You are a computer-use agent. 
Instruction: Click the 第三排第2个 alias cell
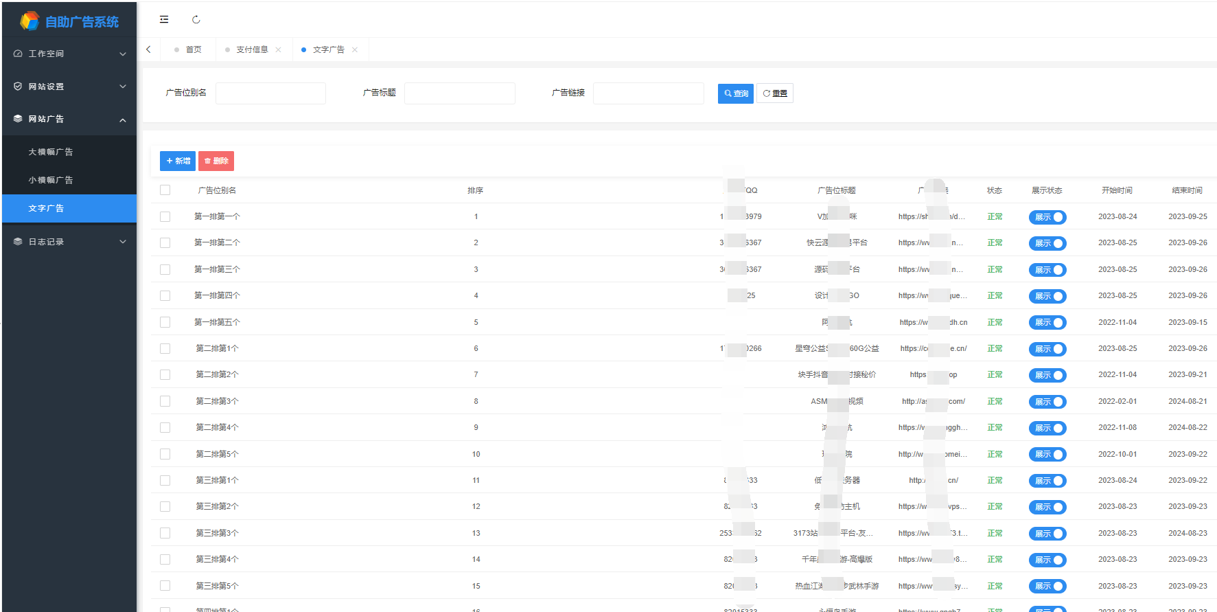coord(218,506)
